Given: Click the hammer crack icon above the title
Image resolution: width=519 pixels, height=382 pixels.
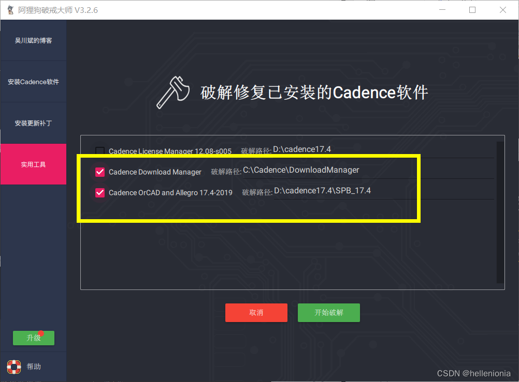Looking at the screenshot, I should coord(172,91).
